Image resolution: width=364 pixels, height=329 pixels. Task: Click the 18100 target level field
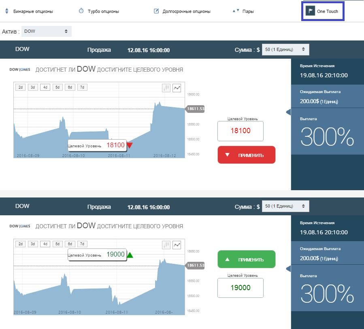241,131
